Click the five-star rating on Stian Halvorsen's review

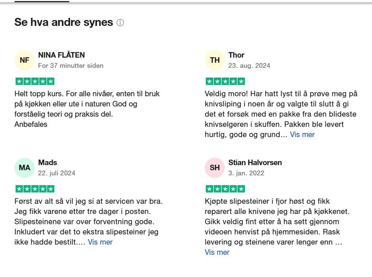[225, 189]
